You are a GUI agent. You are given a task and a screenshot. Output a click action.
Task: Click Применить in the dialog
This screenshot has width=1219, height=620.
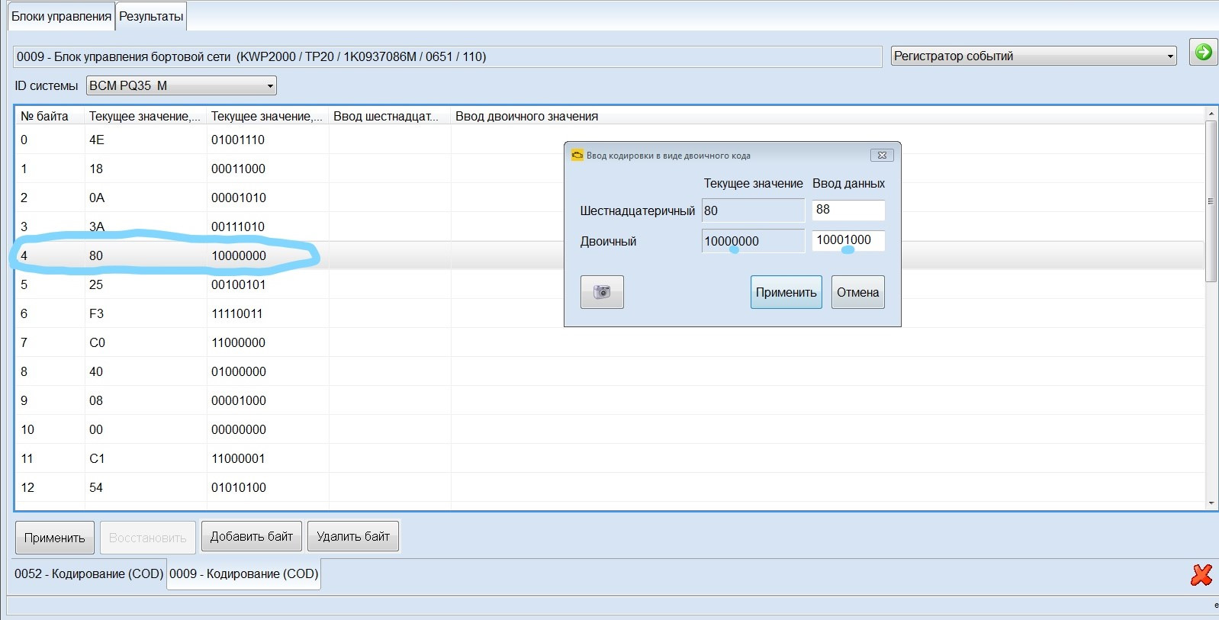click(786, 292)
